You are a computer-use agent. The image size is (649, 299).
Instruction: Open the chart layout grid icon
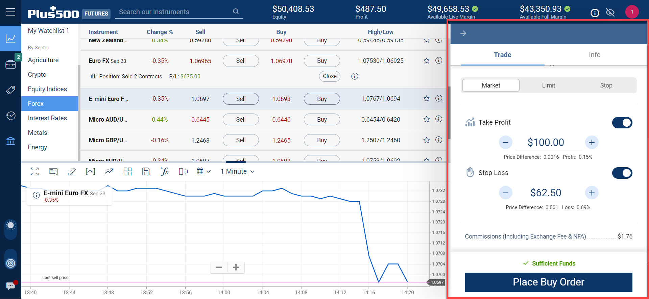coord(127,172)
